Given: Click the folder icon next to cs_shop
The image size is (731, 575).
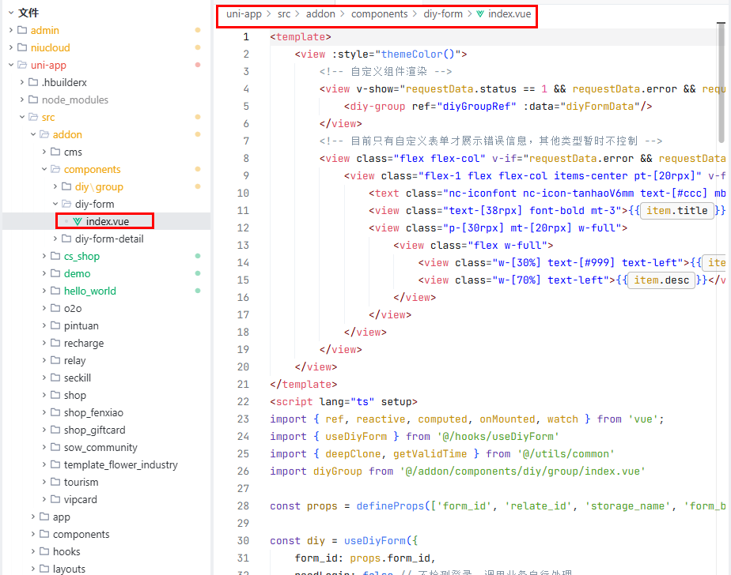Looking at the screenshot, I should pos(55,256).
